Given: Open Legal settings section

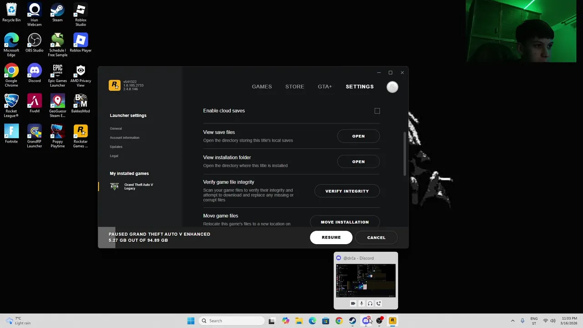Looking at the screenshot, I should coord(114,156).
